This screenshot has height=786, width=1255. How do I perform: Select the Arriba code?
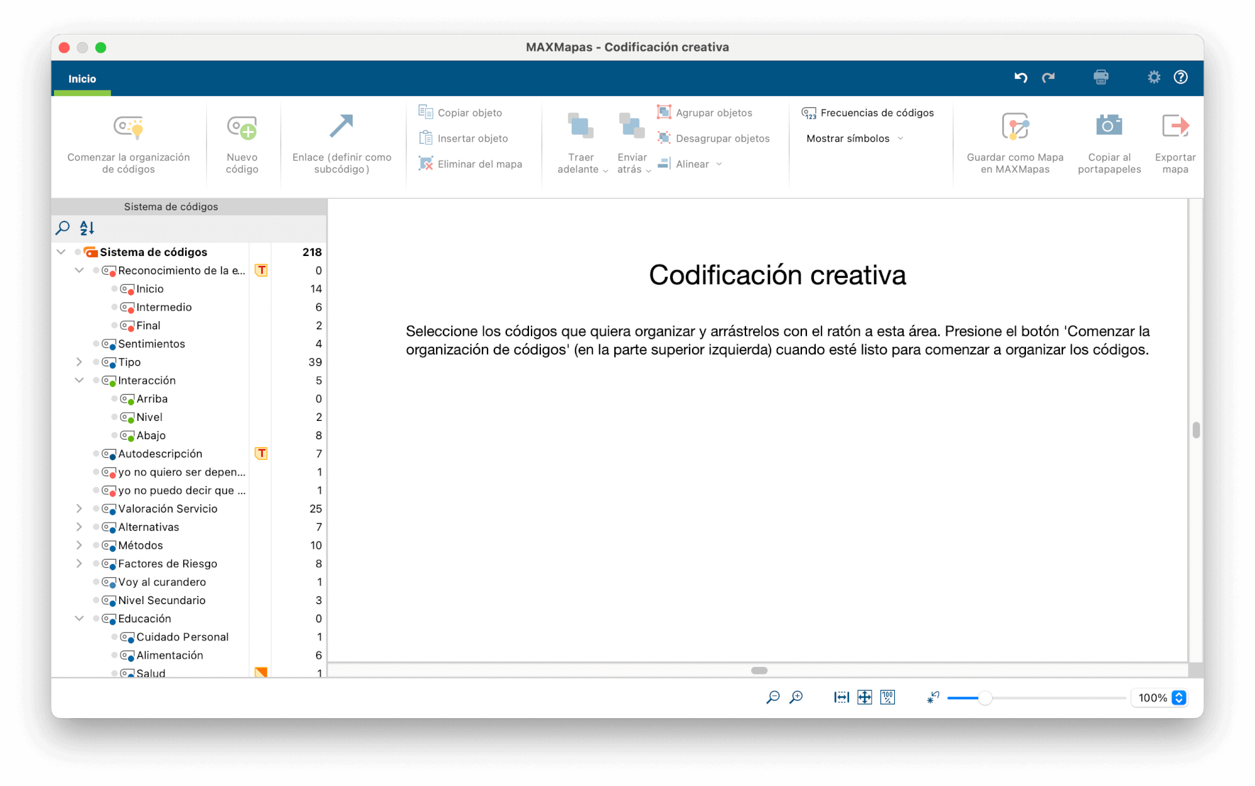[x=152, y=398]
